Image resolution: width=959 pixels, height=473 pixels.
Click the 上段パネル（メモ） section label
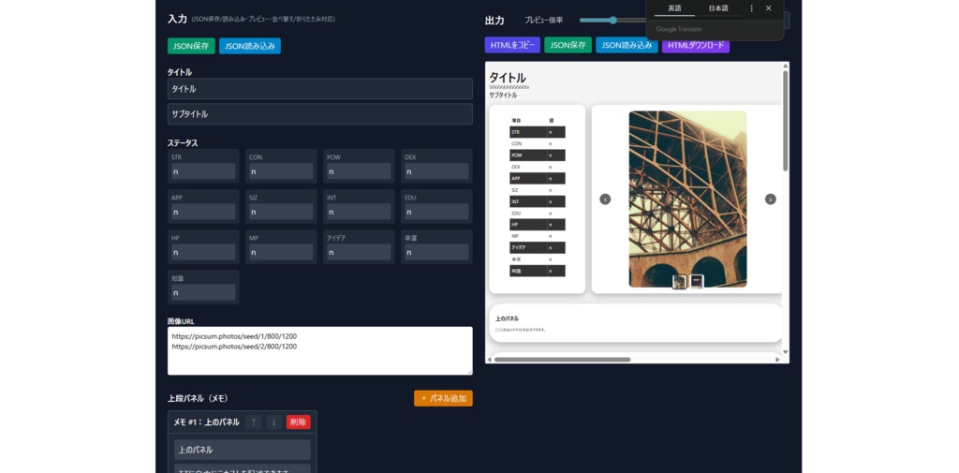(198, 398)
